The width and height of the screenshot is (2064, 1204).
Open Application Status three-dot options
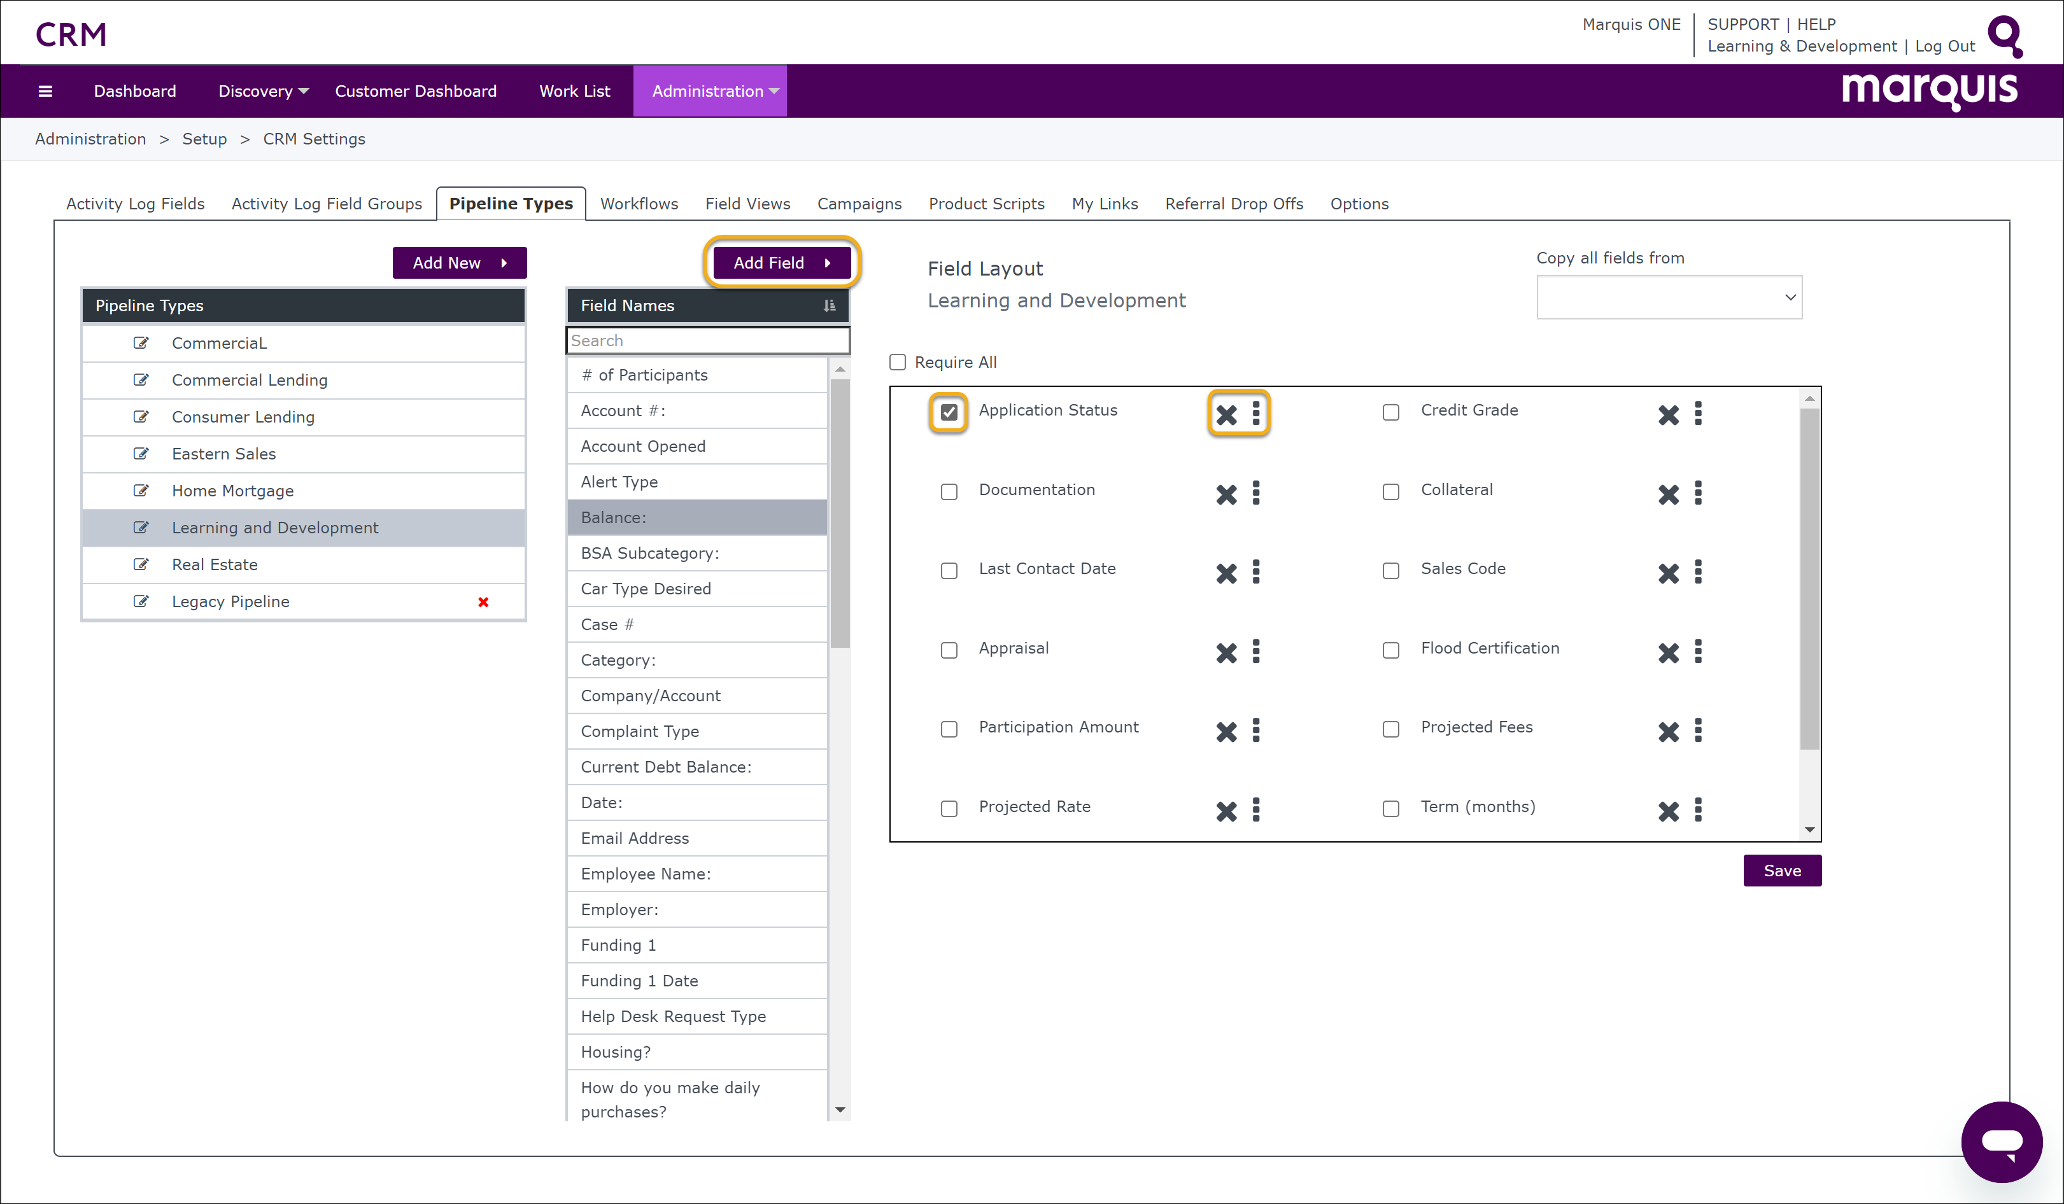(x=1255, y=414)
